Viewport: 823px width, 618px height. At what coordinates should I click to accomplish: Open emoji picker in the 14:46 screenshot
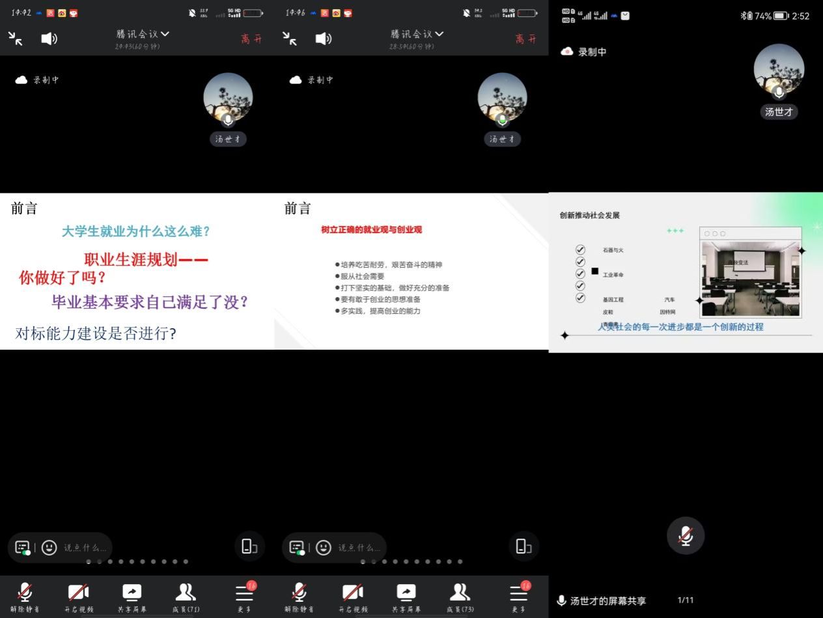(324, 548)
